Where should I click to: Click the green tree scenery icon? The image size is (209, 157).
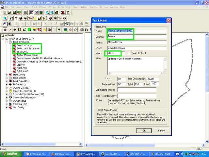59,29
